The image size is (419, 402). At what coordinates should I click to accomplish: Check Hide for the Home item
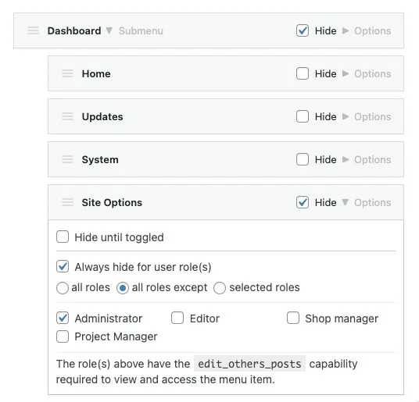[x=303, y=73]
